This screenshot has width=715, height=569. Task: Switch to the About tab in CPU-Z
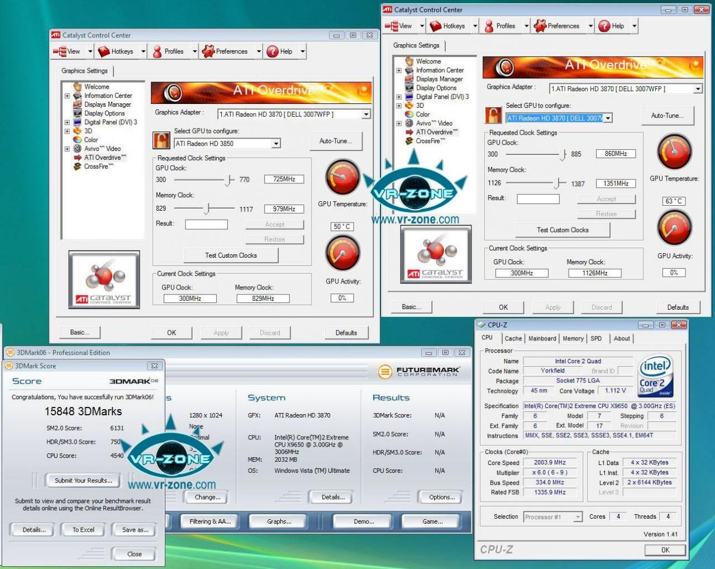[x=622, y=339]
